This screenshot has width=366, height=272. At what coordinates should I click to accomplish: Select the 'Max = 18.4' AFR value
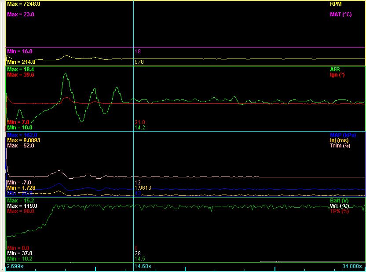tap(21, 70)
